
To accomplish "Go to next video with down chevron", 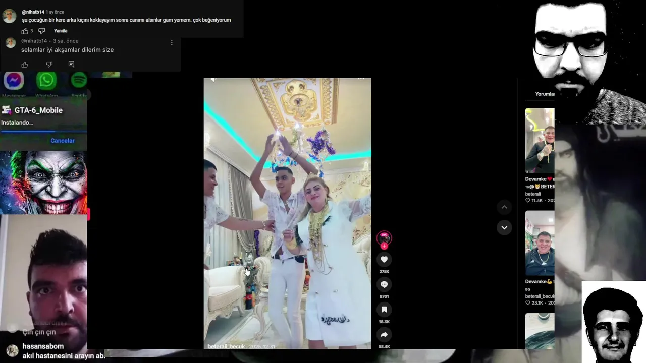I will point(504,228).
